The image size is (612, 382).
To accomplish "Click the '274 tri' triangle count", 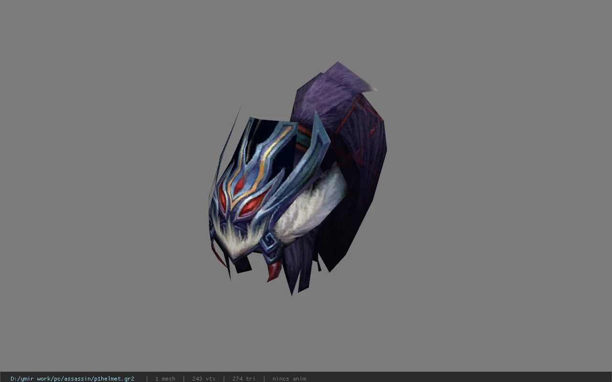I will [x=244, y=379].
